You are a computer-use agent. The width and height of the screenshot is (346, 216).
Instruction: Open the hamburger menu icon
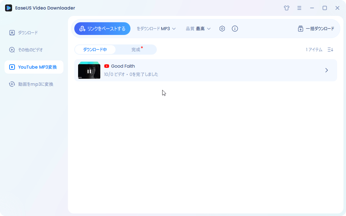(x=299, y=8)
